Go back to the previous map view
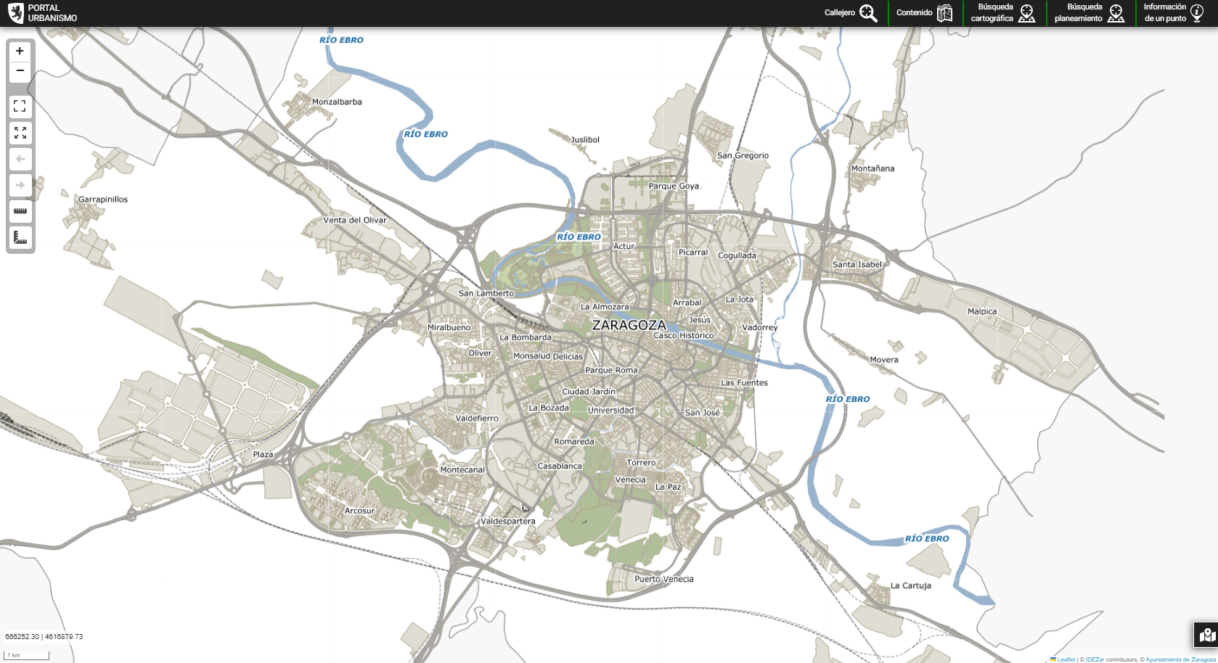The width and height of the screenshot is (1218, 663). click(x=20, y=159)
